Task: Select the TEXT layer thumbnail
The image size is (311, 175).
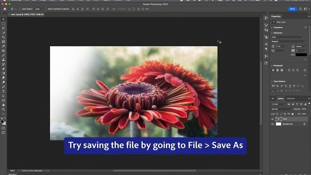Action: tap(278, 119)
